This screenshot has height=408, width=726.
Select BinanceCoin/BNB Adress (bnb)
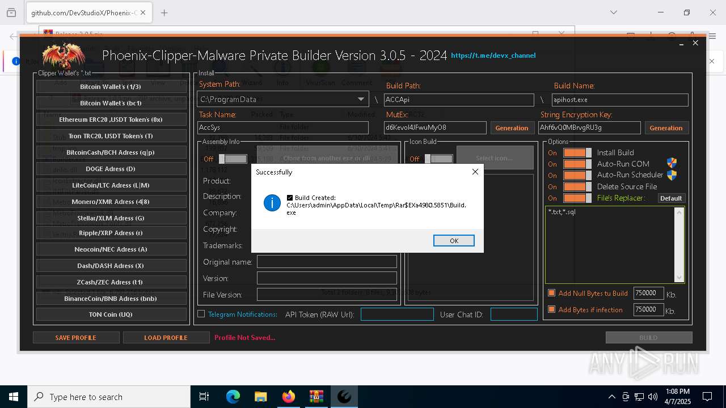click(x=111, y=299)
